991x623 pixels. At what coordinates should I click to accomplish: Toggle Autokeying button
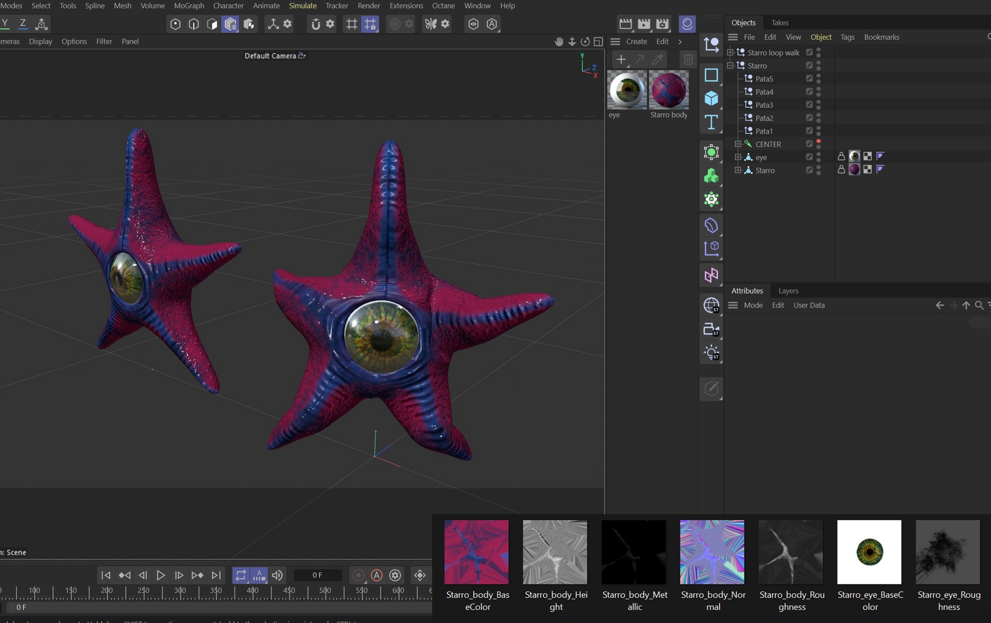376,575
